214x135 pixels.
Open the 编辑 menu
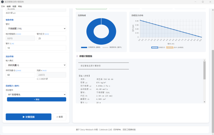click(9, 6)
